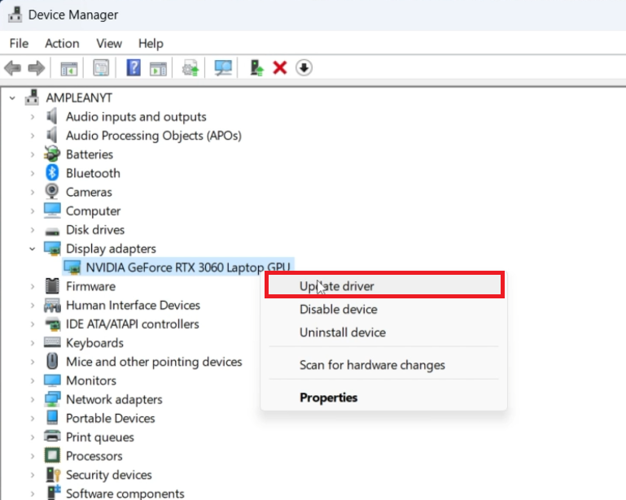Click the Display adapters label
The height and width of the screenshot is (500, 626).
tap(111, 249)
